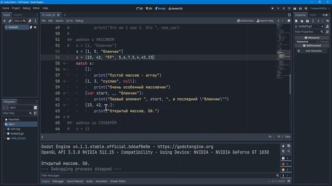The height and width of the screenshot is (186, 332).
Task: Instantiate a child scene link icon
Action: 10,21
